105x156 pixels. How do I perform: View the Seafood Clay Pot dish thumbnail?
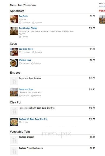(x=14, y=122)
